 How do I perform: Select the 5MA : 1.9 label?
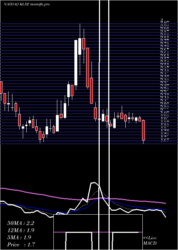pyautogui.click(x=19, y=237)
